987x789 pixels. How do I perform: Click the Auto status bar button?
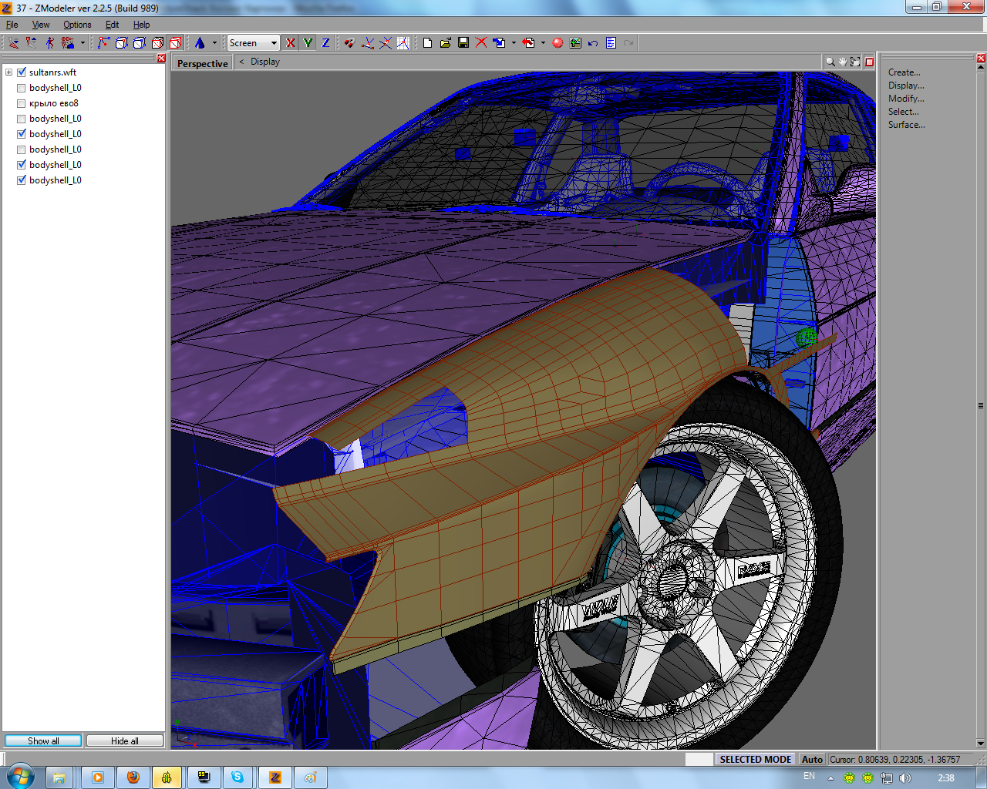tap(812, 759)
